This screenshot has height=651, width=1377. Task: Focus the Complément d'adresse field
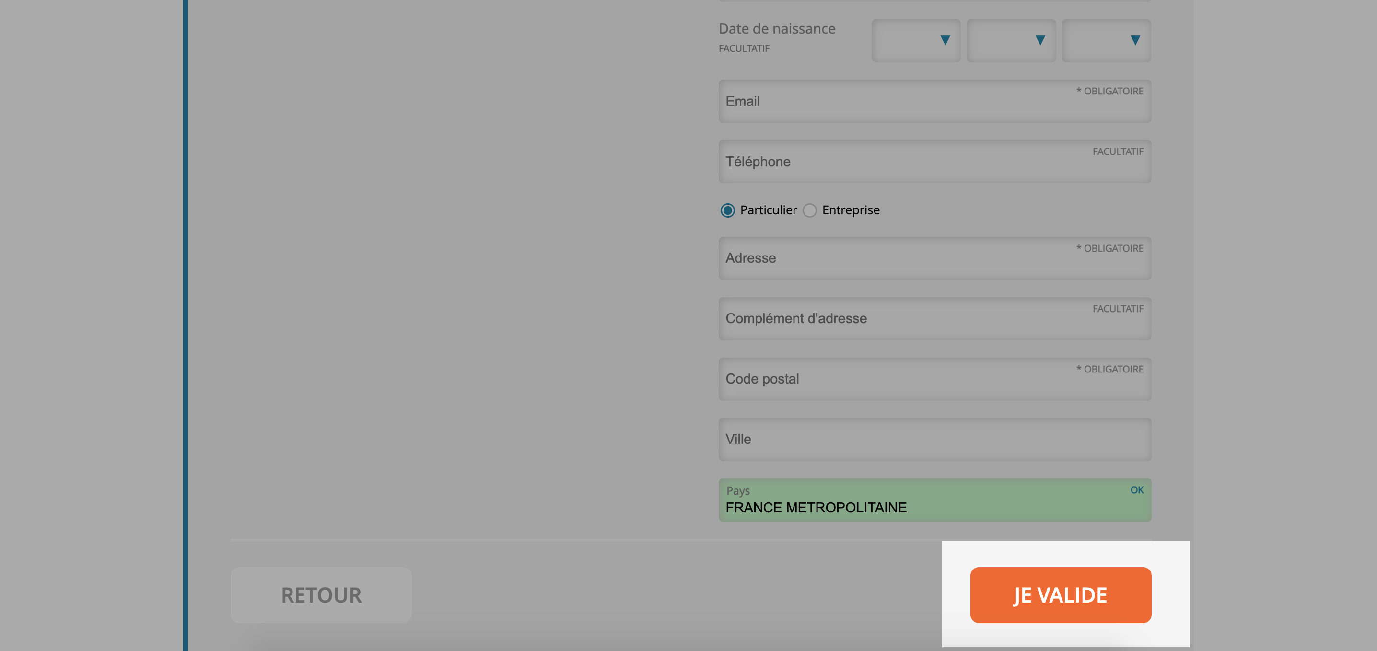pyautogui.click(x=935, y=319)
